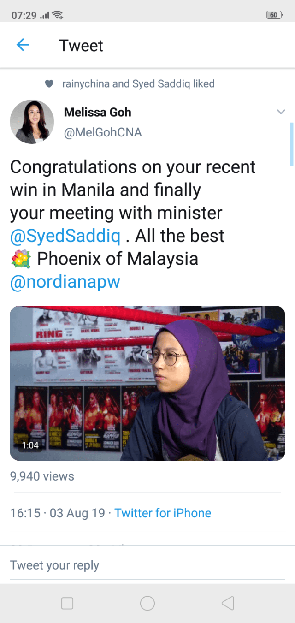Tap the Android home circle button
This screenshot has width=295, height=623.
pos(147,603)
